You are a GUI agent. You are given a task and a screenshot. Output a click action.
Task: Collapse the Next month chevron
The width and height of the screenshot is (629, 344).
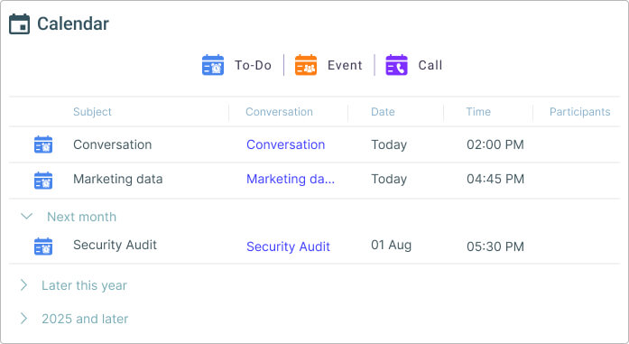coord(26,217)
